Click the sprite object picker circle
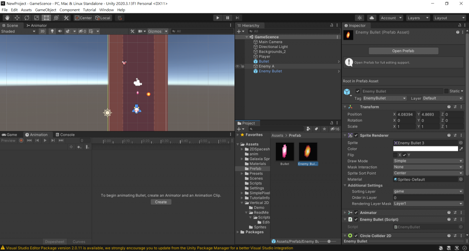This screenshot has width=469, height=251. (x=461, y=143)
